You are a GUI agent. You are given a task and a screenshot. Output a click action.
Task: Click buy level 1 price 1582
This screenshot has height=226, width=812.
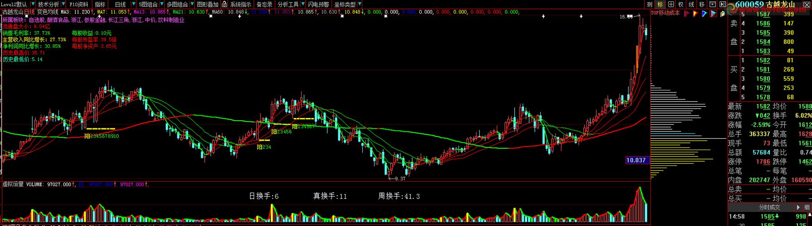pyautogui.click(x=763, y=60)
